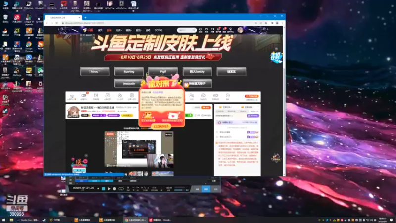Screen dimensions: 396x223
Task: Close the mystery guest button's orange X
Action: click(186, 85)
